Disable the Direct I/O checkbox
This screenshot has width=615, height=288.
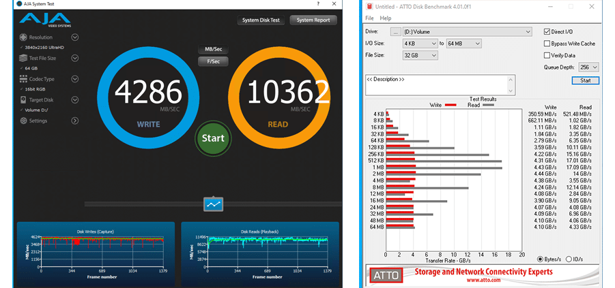click(x=547, y=32)
